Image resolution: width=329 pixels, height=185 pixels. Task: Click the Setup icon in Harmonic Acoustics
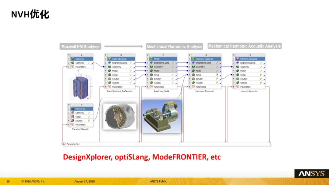238,75
